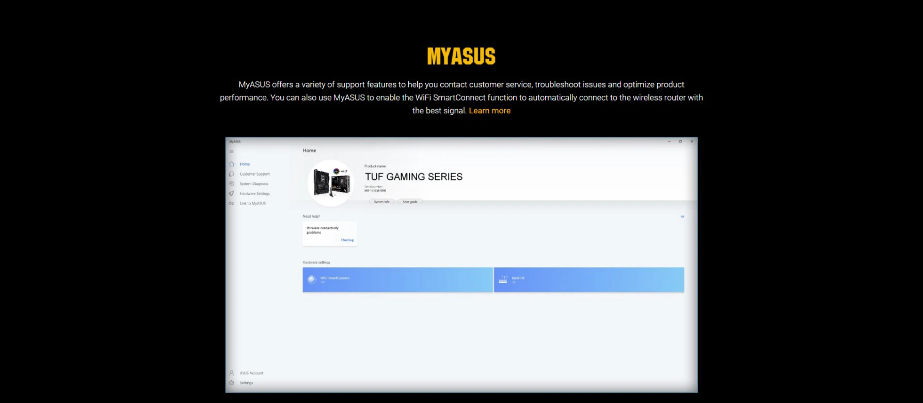The width and height of the screenshot is (923, 403).
Task: Click the 'Home' page heading text
Action: [x=309, y=150]
